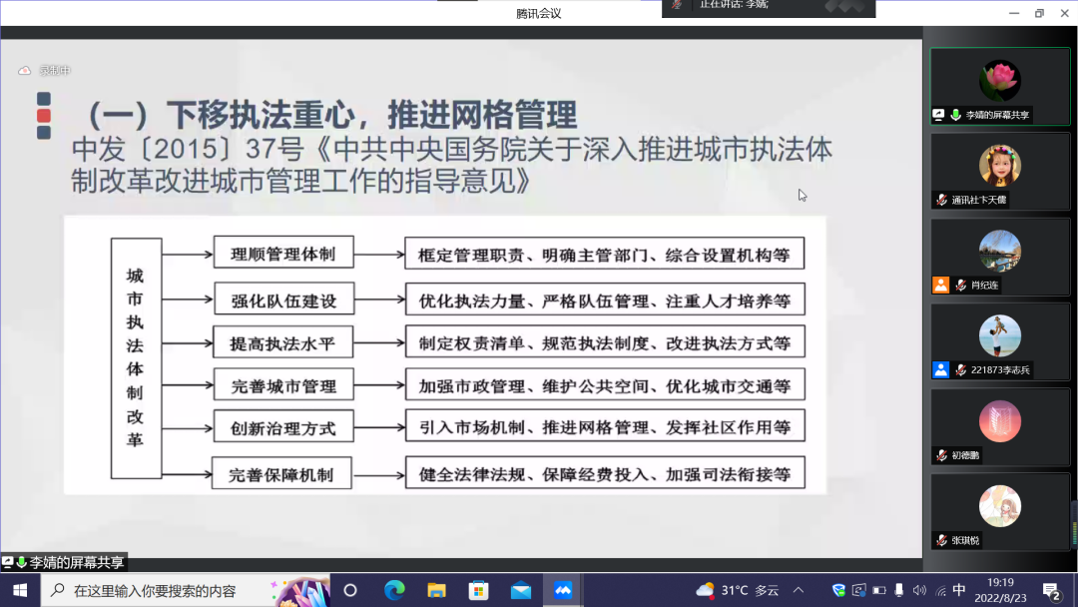Image resolution: width=1078 pixels, height=607 pixels.
Task: Toggle the system volume speaker icon
Action: click(918, 590)
